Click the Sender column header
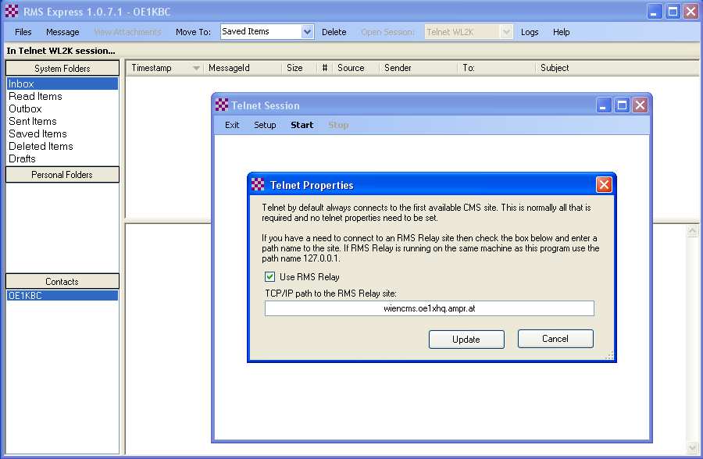 point(419,68)
